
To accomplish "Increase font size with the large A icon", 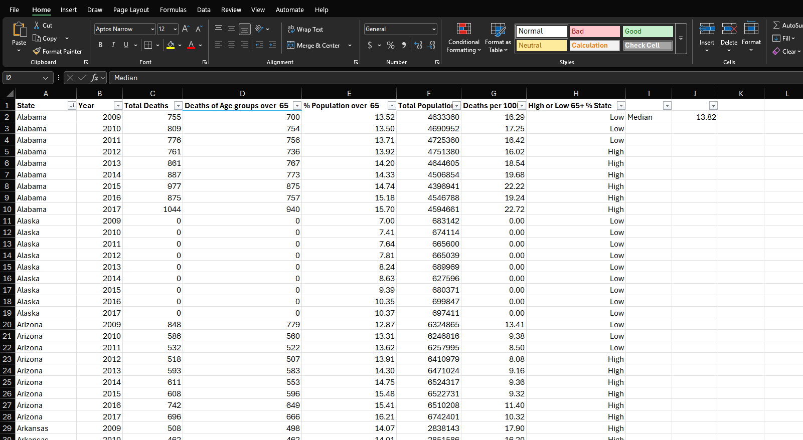I will click(186, 29).
